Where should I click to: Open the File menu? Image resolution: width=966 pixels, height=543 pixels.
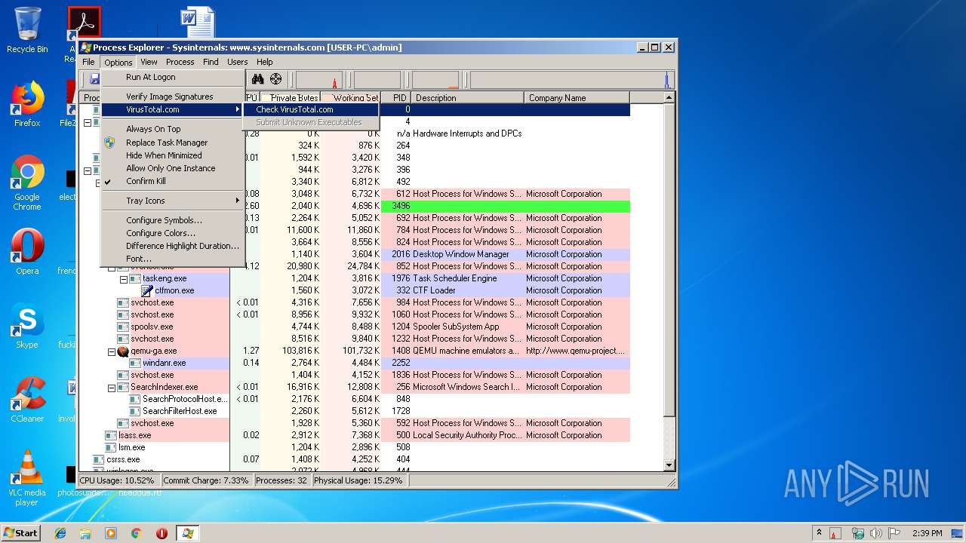click(88, 62)
